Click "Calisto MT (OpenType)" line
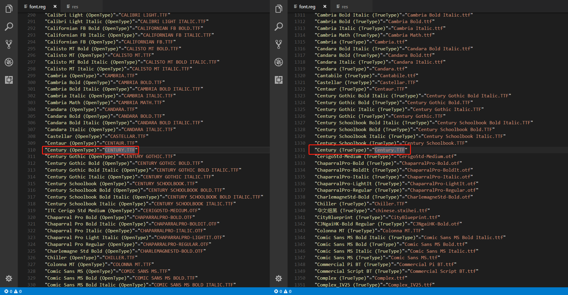This screenshot has width=568, height=295. (99, 55)
